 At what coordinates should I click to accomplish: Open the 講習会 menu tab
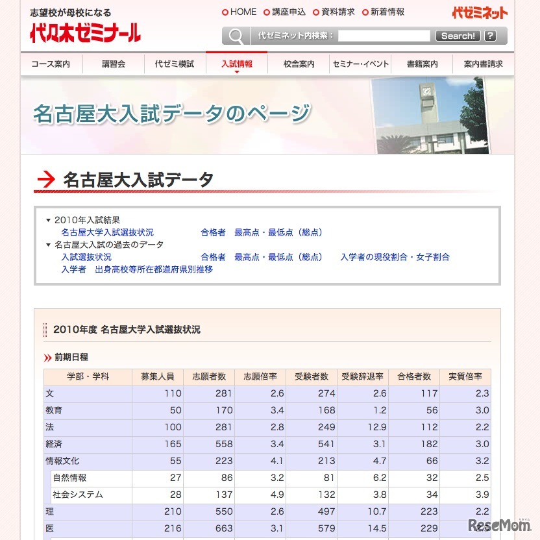click(x=114, y=64)
